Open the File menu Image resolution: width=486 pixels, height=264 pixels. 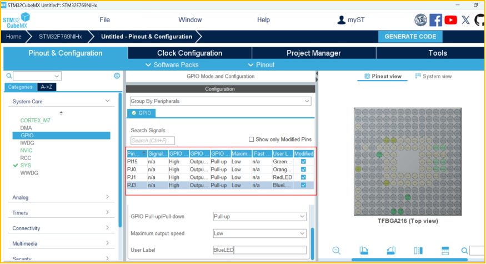click(x=104, y=20)
